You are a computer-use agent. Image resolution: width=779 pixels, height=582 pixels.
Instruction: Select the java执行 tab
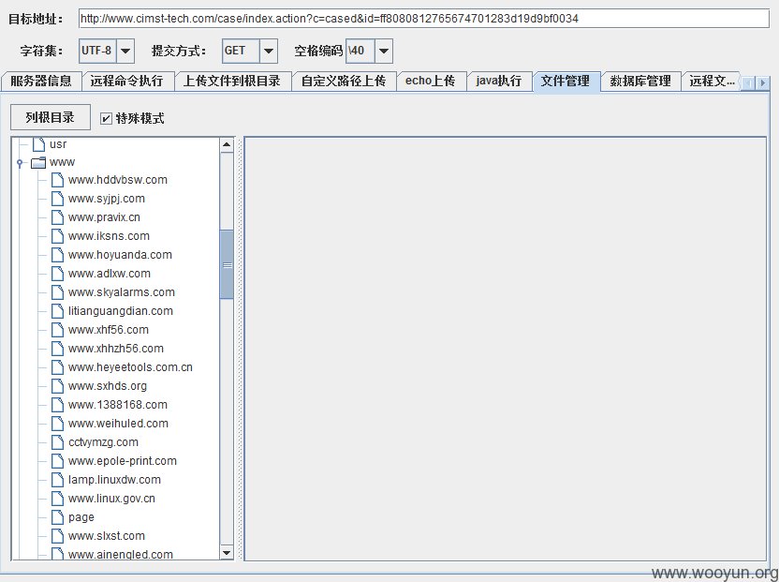499,82
